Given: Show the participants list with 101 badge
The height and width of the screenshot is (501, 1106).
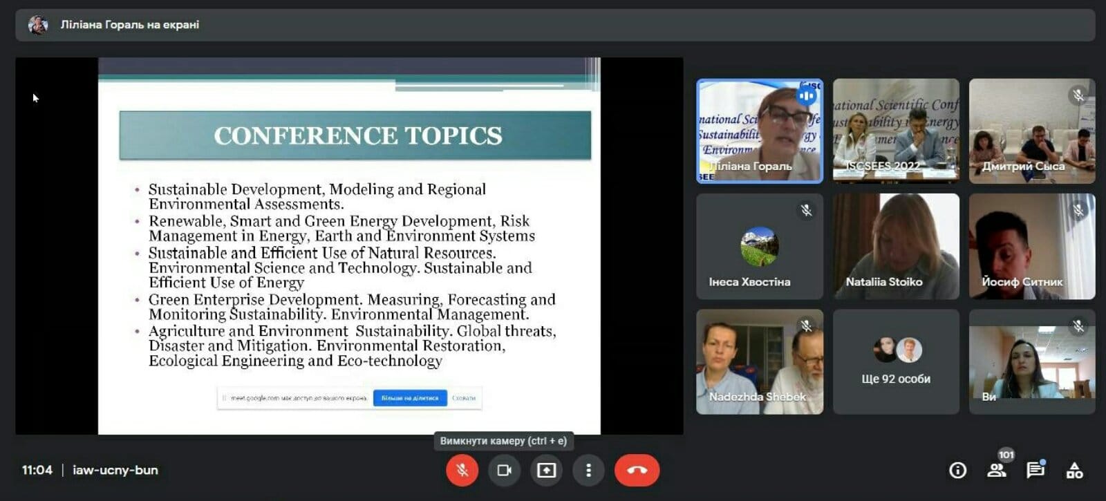Looking at the screenshot, I should 996,471.
